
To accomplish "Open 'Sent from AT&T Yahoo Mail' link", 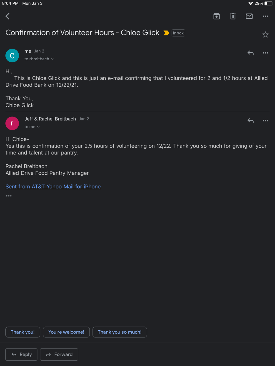I will click(53, 186).
